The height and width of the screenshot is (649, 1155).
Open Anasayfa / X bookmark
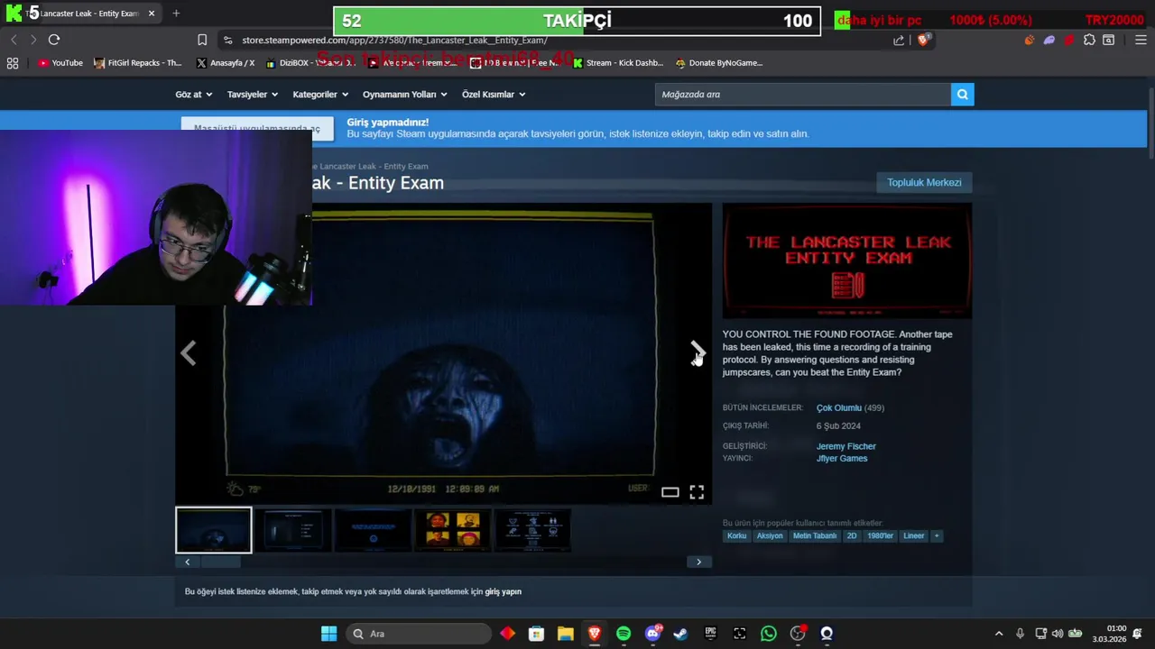pos(226,63)
